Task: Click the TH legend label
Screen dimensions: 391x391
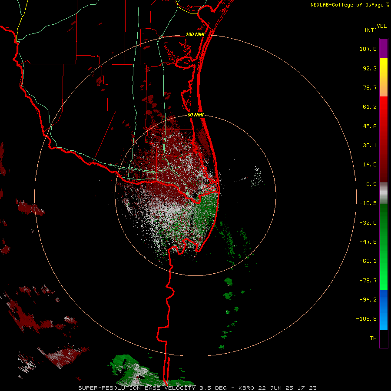Action: click(x=373, y=338)
